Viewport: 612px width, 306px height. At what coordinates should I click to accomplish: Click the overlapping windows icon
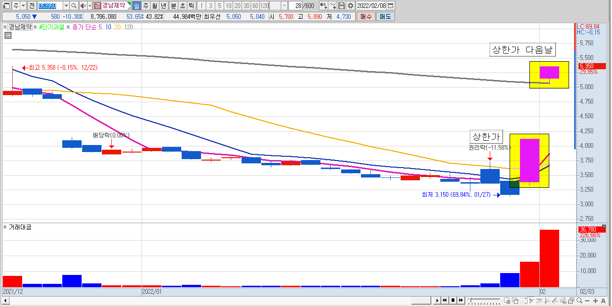[515, 301]
